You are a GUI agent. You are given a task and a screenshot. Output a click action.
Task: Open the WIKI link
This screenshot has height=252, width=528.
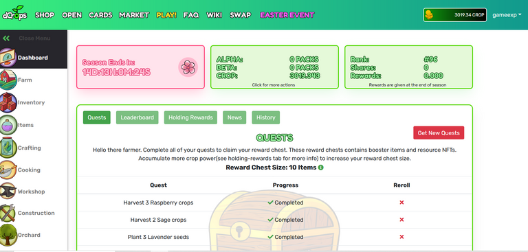pyautogui.click(x=214, y=15)
